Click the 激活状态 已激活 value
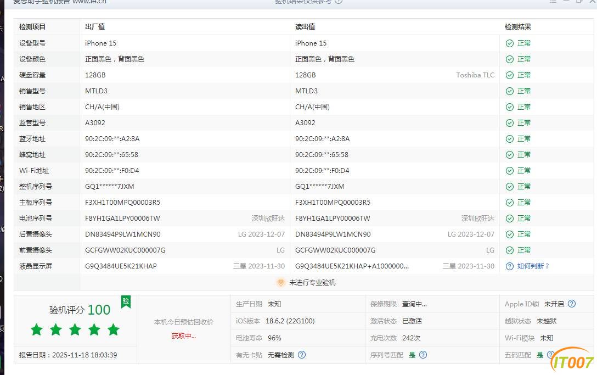This screenshot has height=375, width=597. click(412, 321)
